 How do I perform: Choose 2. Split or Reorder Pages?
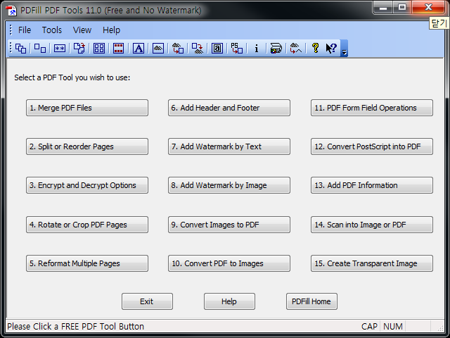click(x=87, y=146)
